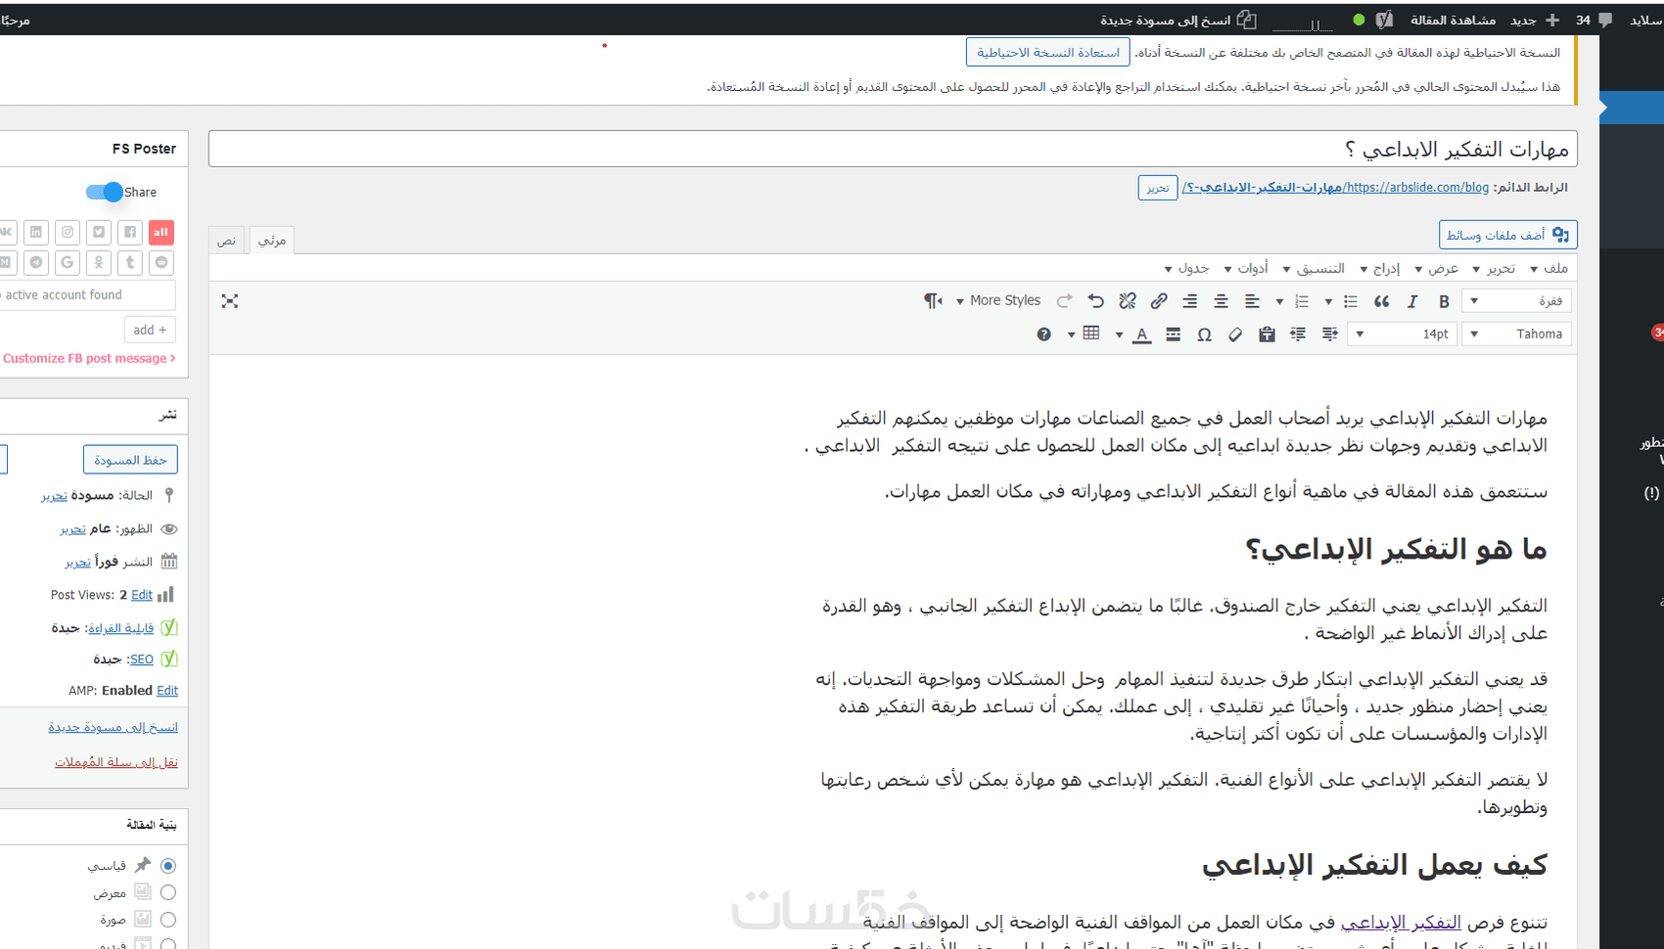Select Instagram icon in FS Poster
Image resolution: width=1664 pixels, height=949 pixels.
[x=68, y=232]
